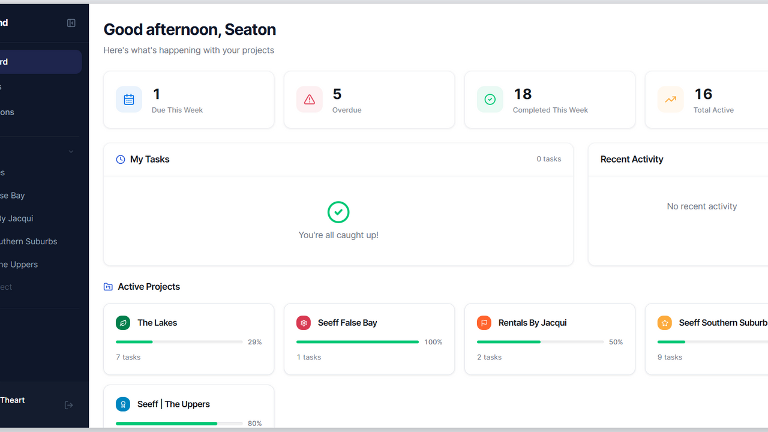768x432 pixels.
Task: Collapse the sidebar projects list chevron
Action: click(71, 151)
